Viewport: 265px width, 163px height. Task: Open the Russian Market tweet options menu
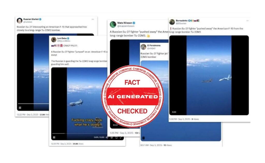pos(93,19)
